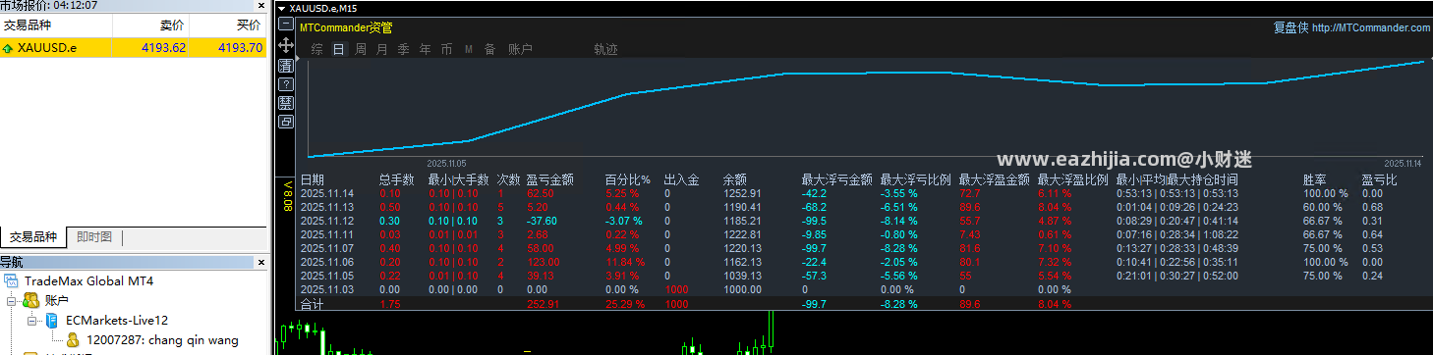The height and width of the screenshot is (355, 1433).
Task: Close the 市场报价 market watch panel
Action: pos(260,6)
